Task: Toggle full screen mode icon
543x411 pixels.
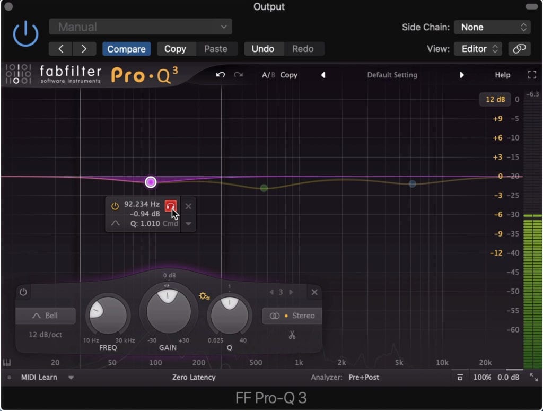Action: (532, 75)
